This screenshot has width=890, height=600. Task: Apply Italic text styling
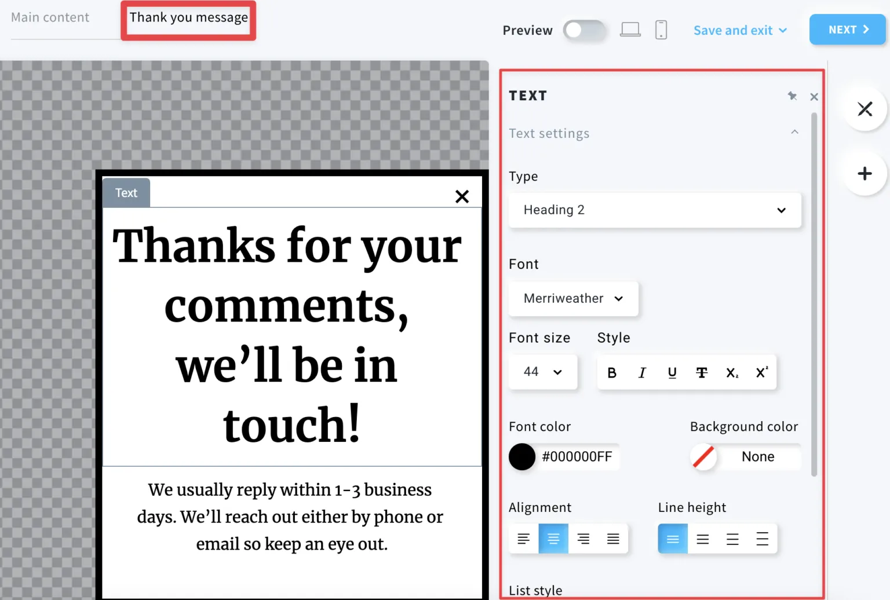[x=642, y=372]
